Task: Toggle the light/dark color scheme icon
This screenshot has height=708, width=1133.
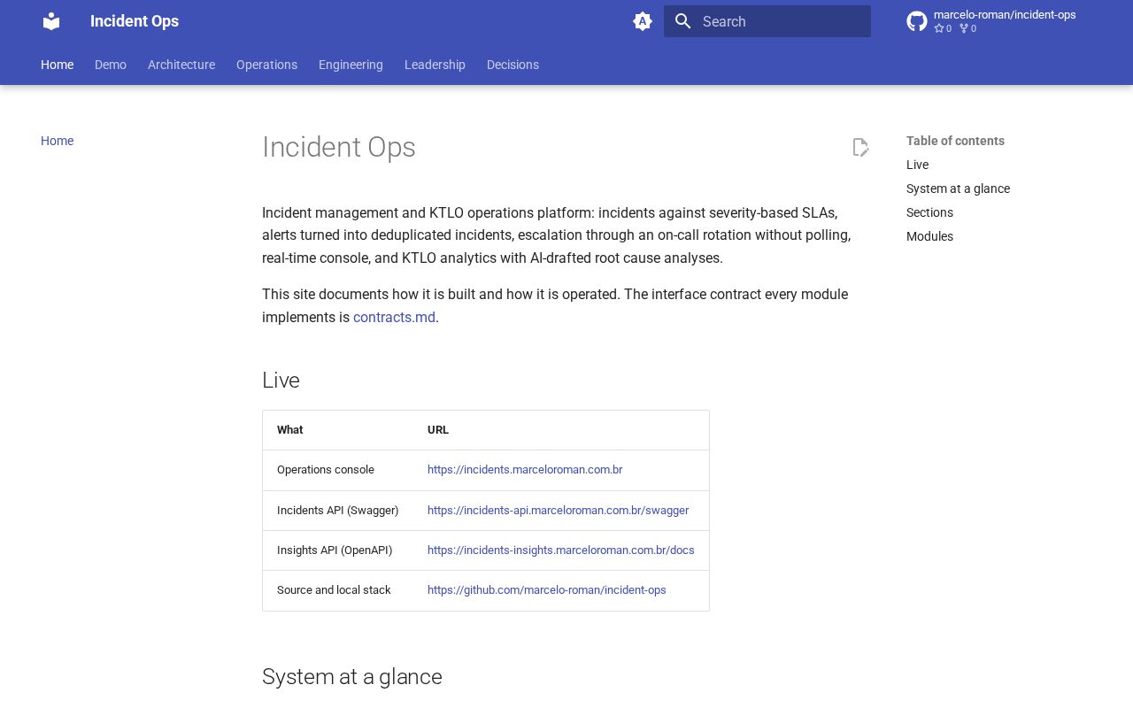Action: (643, 21)
